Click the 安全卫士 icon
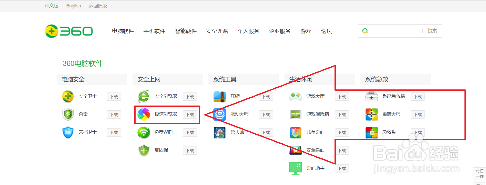 (68, 96)
